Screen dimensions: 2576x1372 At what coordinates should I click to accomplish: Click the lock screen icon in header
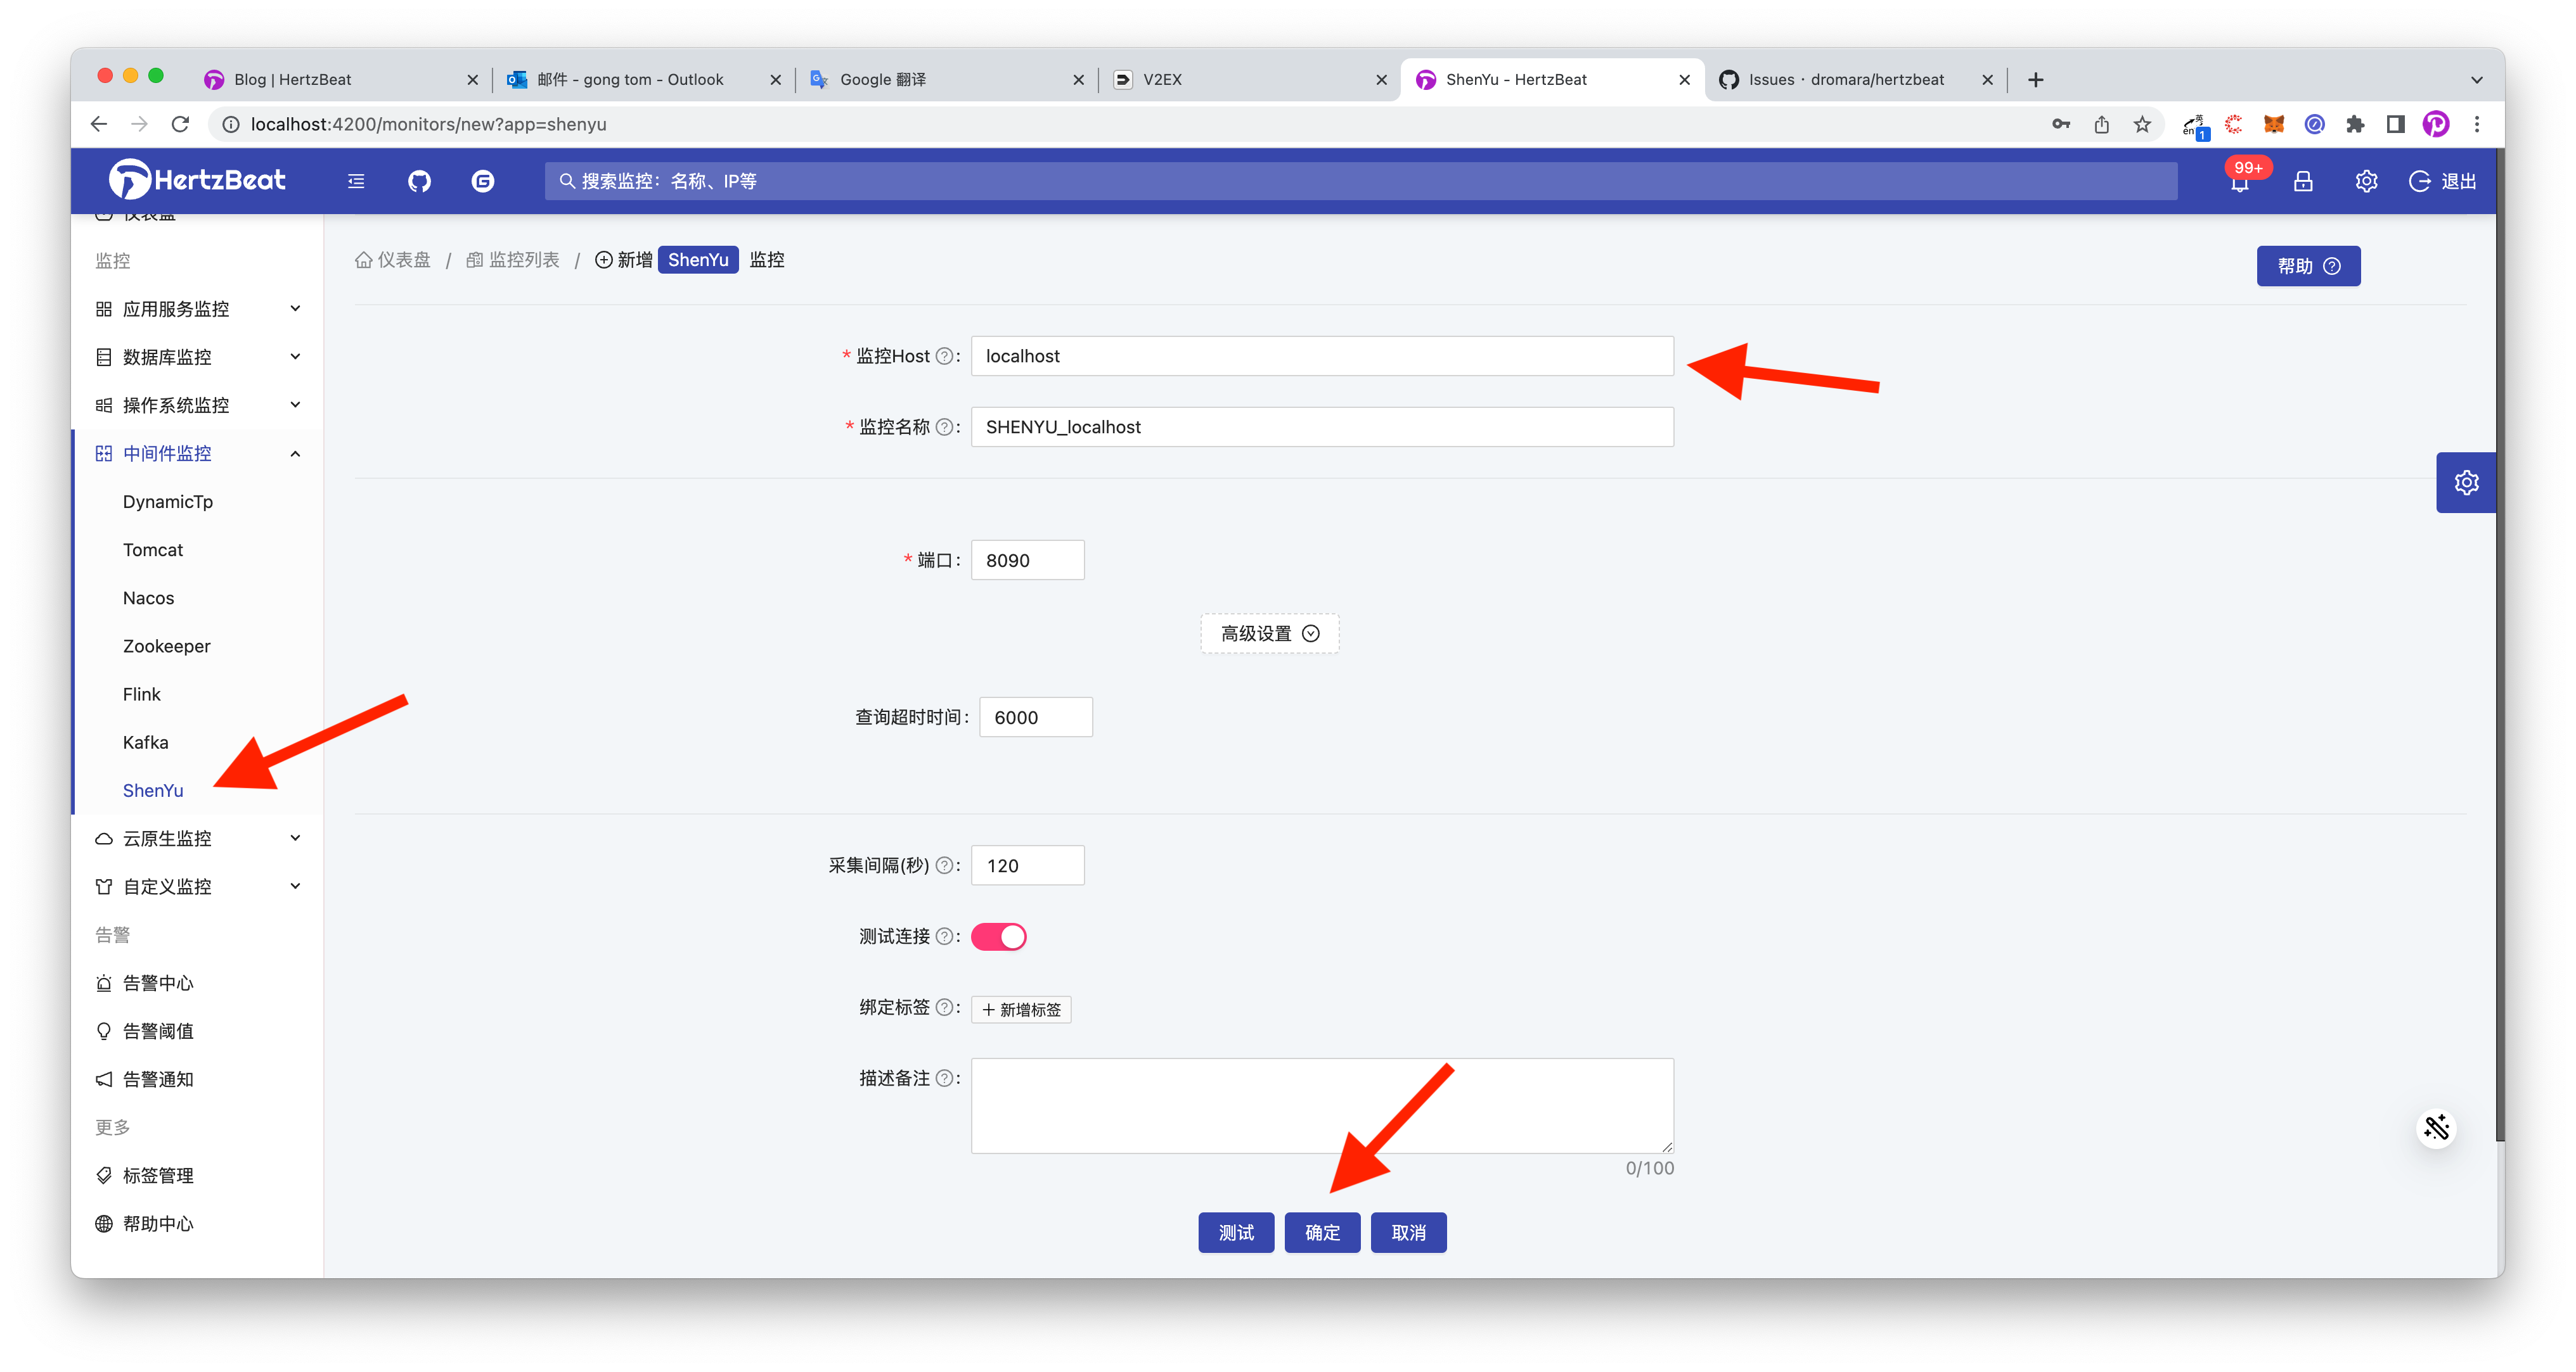point(2303,181)
